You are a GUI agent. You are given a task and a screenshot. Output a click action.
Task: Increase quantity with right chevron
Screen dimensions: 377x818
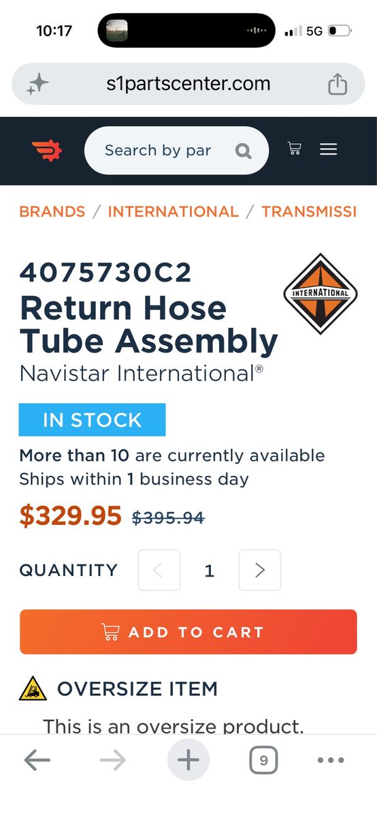pos(260,570)
